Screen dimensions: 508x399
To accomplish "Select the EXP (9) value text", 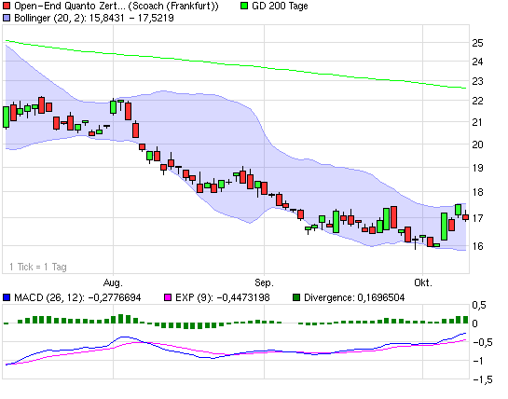I will pyautogui.click(x=222, y=297).
